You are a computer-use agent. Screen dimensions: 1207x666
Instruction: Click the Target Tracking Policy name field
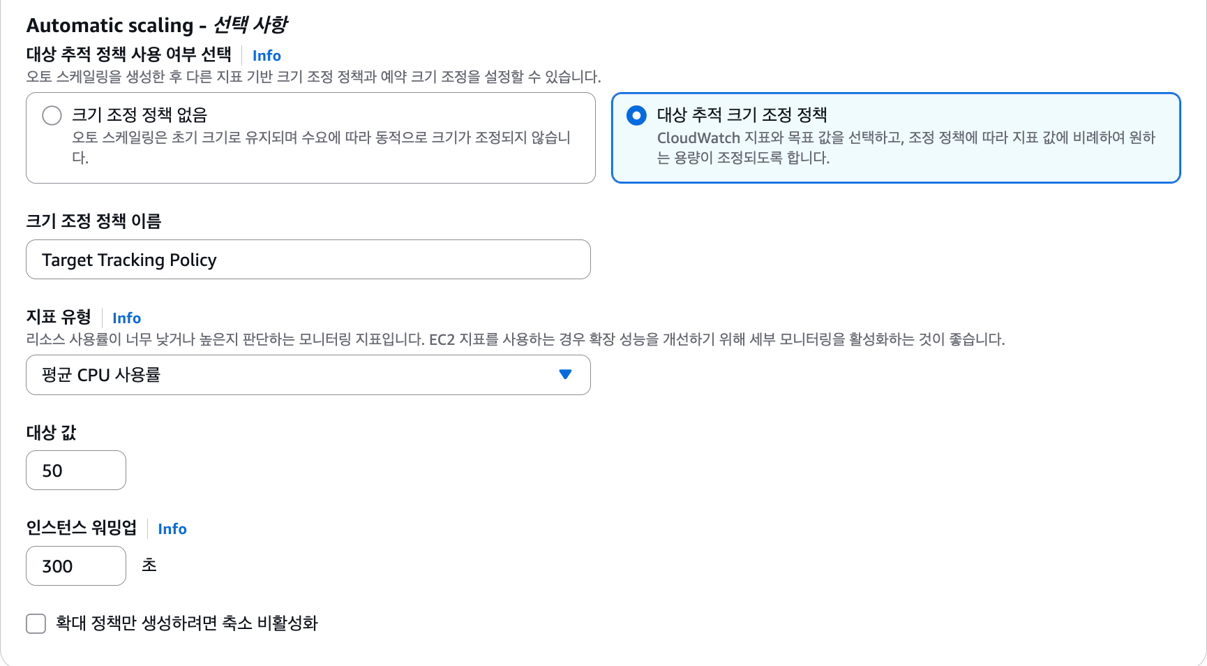[x=308, y=260]
